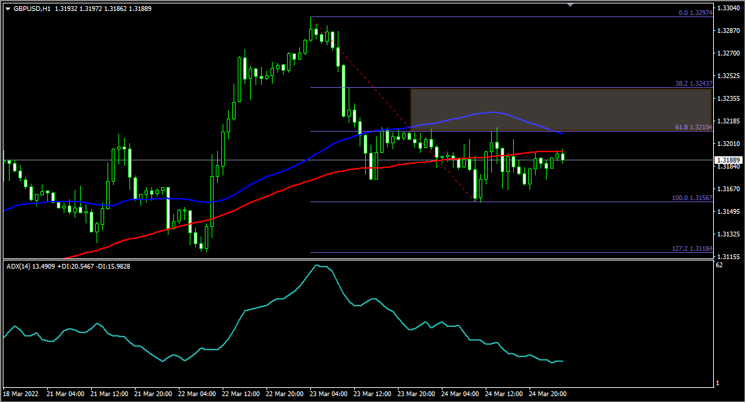
Task: Open the dropdown triangle beside GBPUSD,H1
Action: click(x=8, y=8)
